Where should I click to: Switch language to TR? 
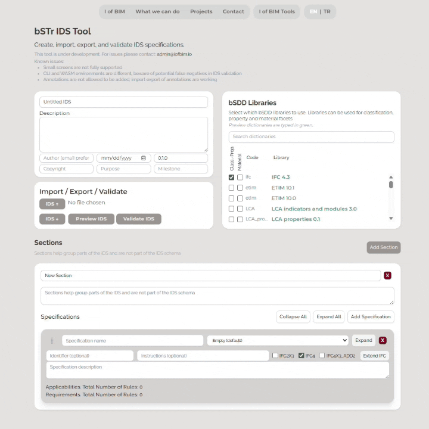[x=327, y=11]
